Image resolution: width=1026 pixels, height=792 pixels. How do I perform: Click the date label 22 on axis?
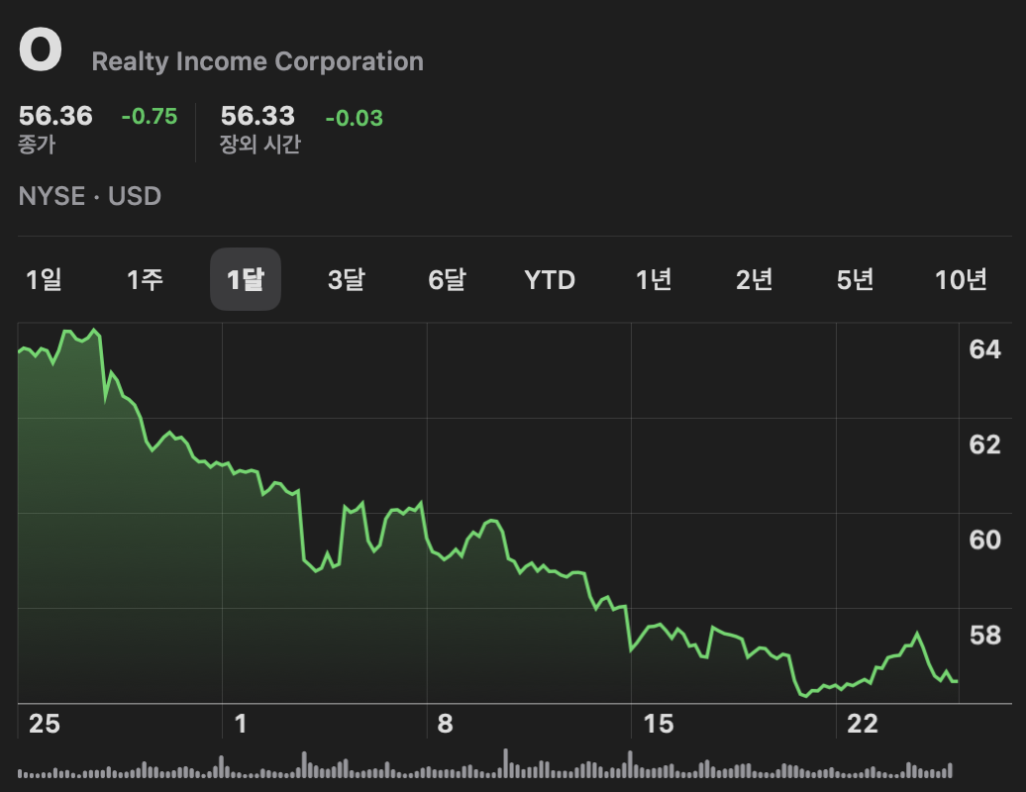(x=863, y=724)
